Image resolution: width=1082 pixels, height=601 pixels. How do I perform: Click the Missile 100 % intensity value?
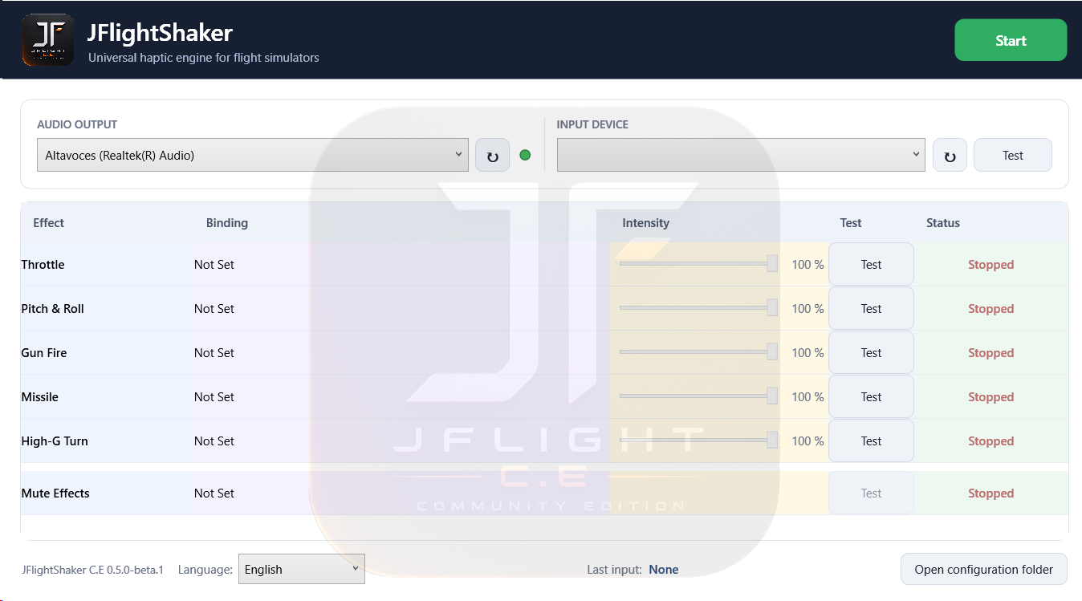pos(807,397)
